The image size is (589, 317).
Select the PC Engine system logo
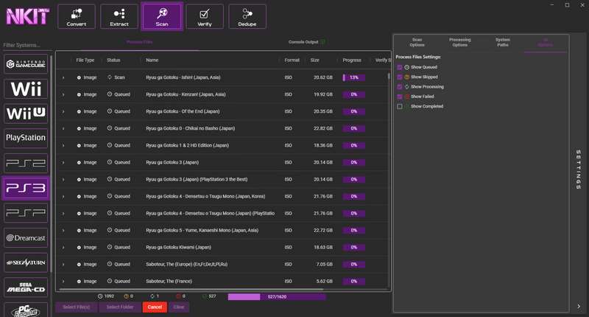[x=26, y=310]
